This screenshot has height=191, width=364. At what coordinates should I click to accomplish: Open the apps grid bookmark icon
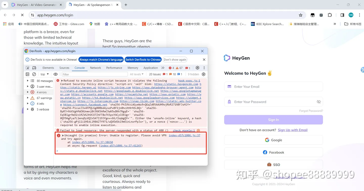5,24
